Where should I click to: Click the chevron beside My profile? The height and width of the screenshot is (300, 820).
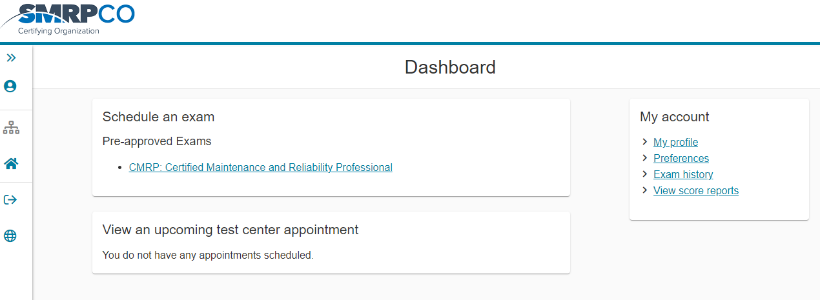point(645,142)
